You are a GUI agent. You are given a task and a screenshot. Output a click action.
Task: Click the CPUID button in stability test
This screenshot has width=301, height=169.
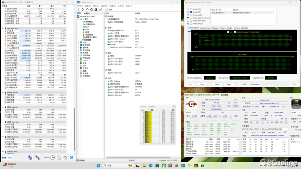[244, 84]
